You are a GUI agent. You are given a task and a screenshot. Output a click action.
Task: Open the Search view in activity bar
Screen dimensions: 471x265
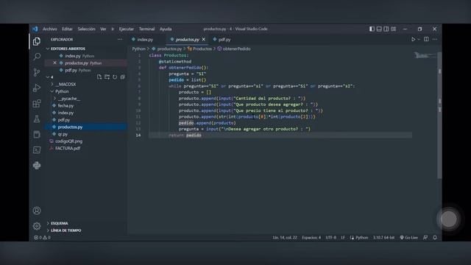pos(37,57)
